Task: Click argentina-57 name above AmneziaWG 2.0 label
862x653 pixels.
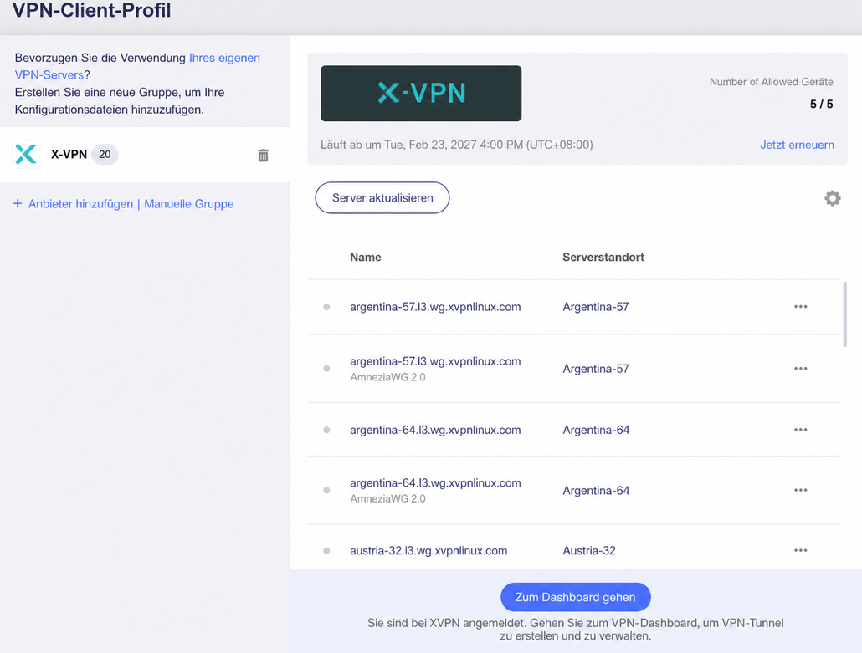Action: click(x=435, y=361)
